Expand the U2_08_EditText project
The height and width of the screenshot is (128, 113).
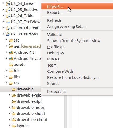point(3,27)
